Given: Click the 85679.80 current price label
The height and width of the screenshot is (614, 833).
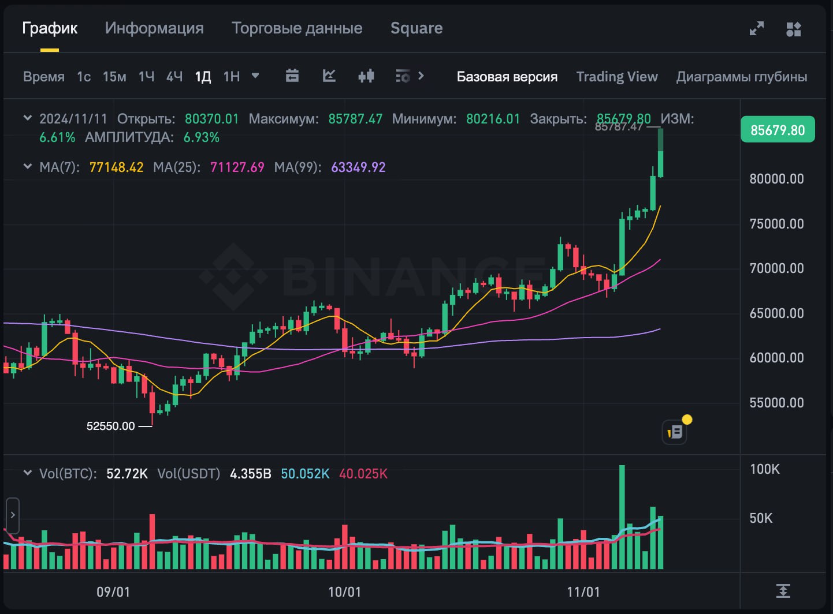Looking at the screenshot, I should tap(777, 130).
